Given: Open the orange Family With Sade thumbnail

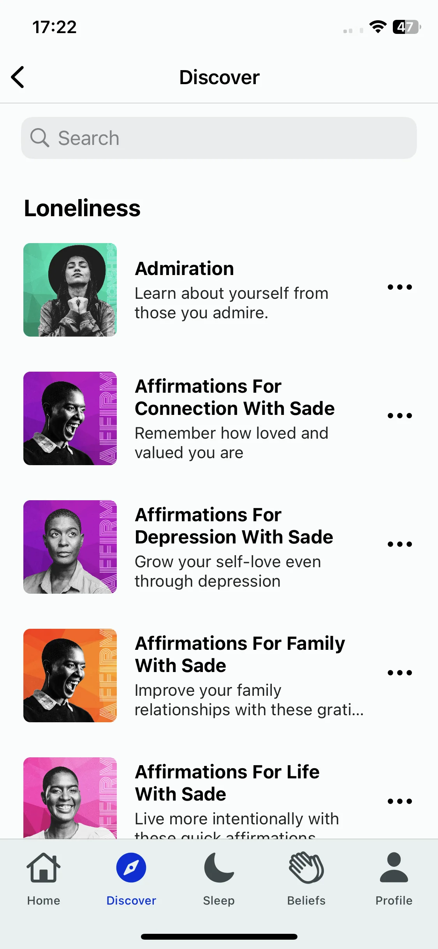Looking at the screenshot, I should (x=70, y=676).
